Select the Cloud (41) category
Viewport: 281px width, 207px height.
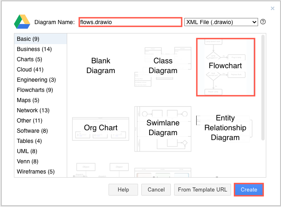pos(41,69)
